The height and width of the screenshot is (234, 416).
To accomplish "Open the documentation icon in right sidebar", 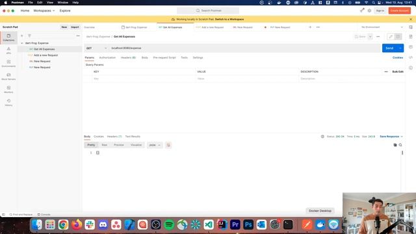I will [x=411, y=36].
